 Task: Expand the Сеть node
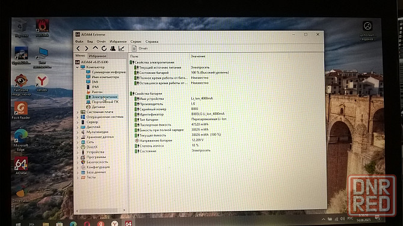pos(78,142)
